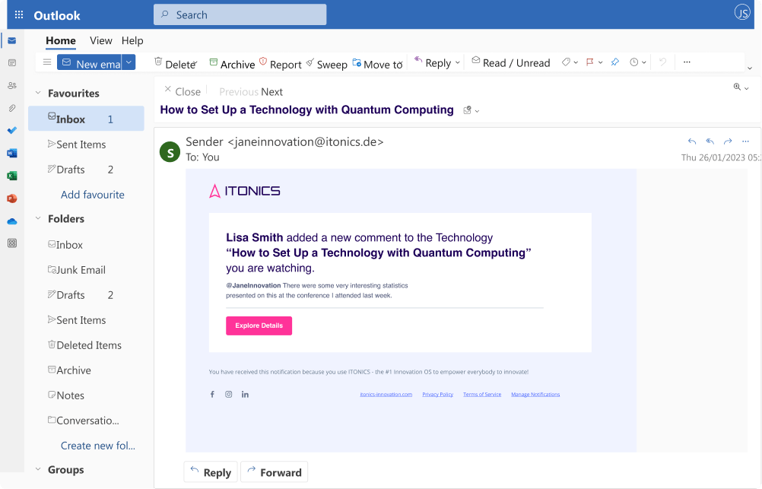This screenshot has width=762, height=489.
Task: Open the More apps icon in rail
Action: click(12, 243)
